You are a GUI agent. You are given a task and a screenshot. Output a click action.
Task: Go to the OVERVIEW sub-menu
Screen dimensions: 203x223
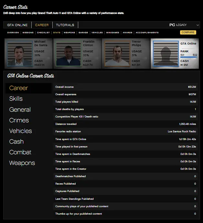pyautogui.click(x=13, y=33)
